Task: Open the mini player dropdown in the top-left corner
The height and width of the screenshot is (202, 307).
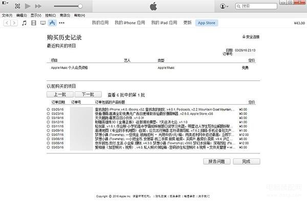Action: pos(5,3)
